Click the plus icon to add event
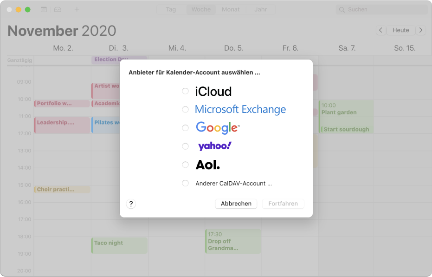 77,9
